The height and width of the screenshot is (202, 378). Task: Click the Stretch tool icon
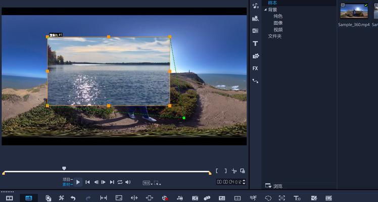(x=119, y=198)
